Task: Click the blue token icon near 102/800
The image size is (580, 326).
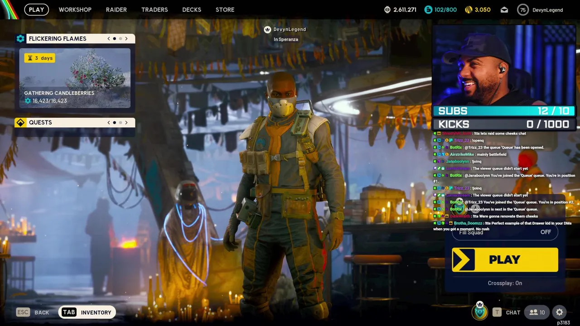Action: coord(428,10)
